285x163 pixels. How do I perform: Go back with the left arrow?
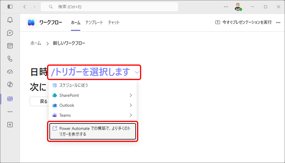click(24, 7)
